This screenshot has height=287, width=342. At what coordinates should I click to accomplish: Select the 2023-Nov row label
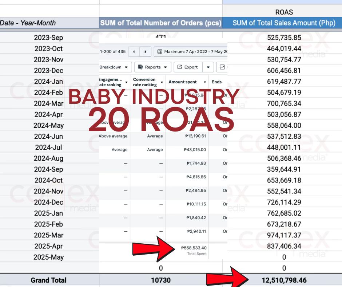click(48, 59)
